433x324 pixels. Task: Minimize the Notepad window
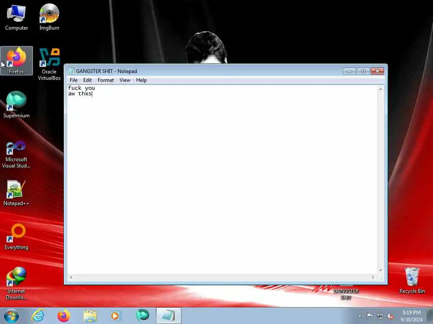point(349,71)
